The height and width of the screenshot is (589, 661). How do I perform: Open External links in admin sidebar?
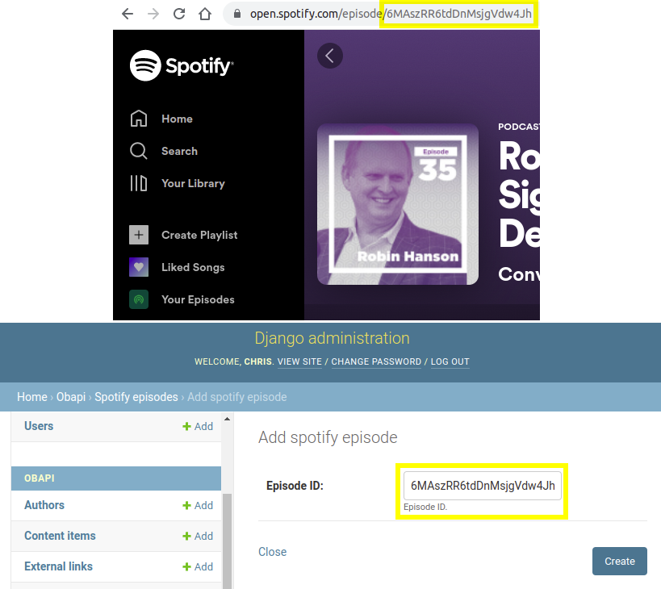(x=58, y=566)
